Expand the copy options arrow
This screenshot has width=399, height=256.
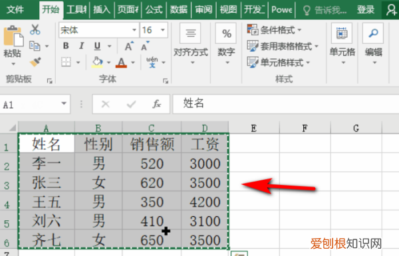(47, 46)
